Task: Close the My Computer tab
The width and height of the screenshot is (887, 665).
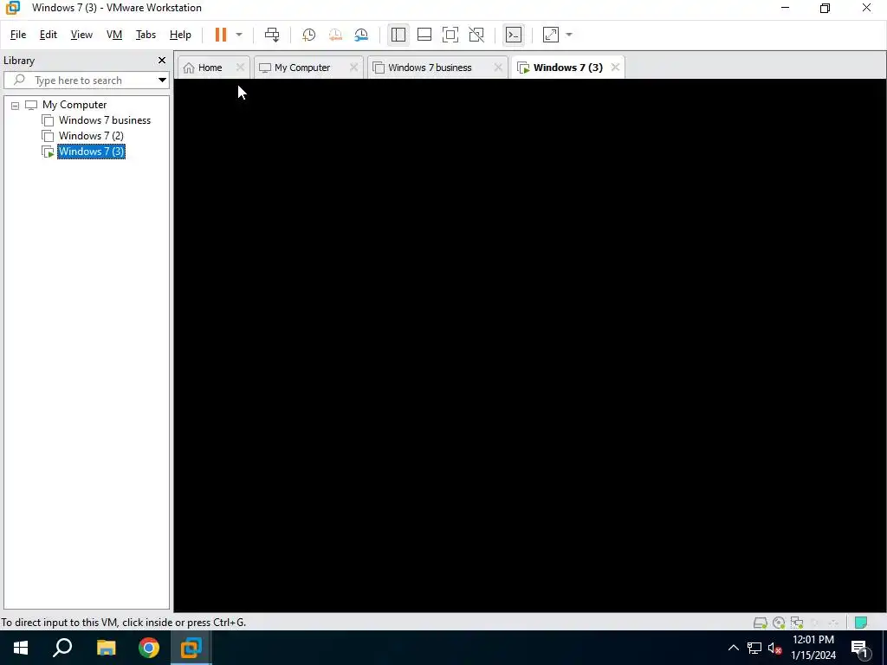Action: (x=353, y=68)
